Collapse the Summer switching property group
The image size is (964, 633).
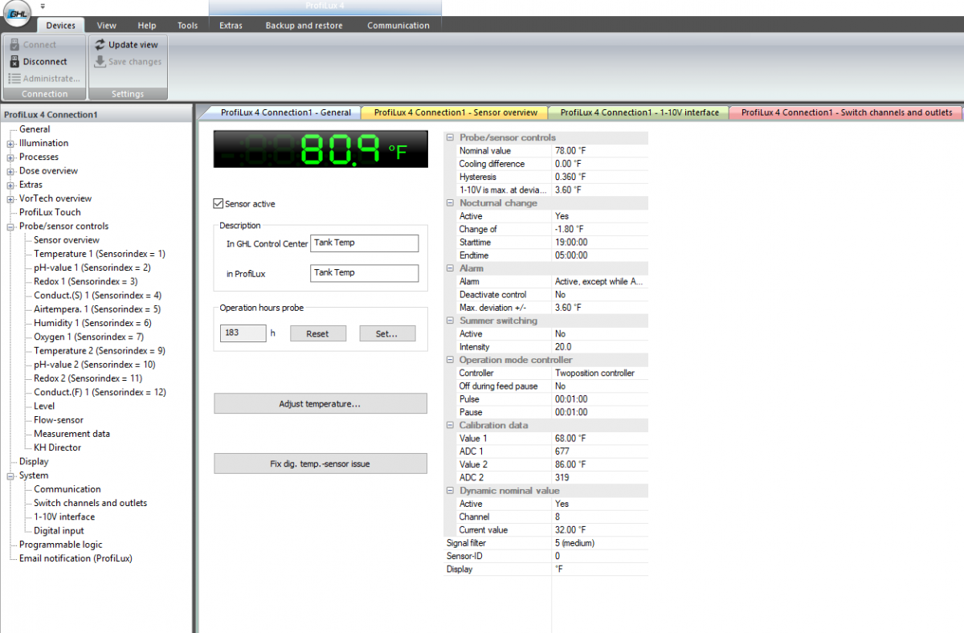[x=450, y=321]
